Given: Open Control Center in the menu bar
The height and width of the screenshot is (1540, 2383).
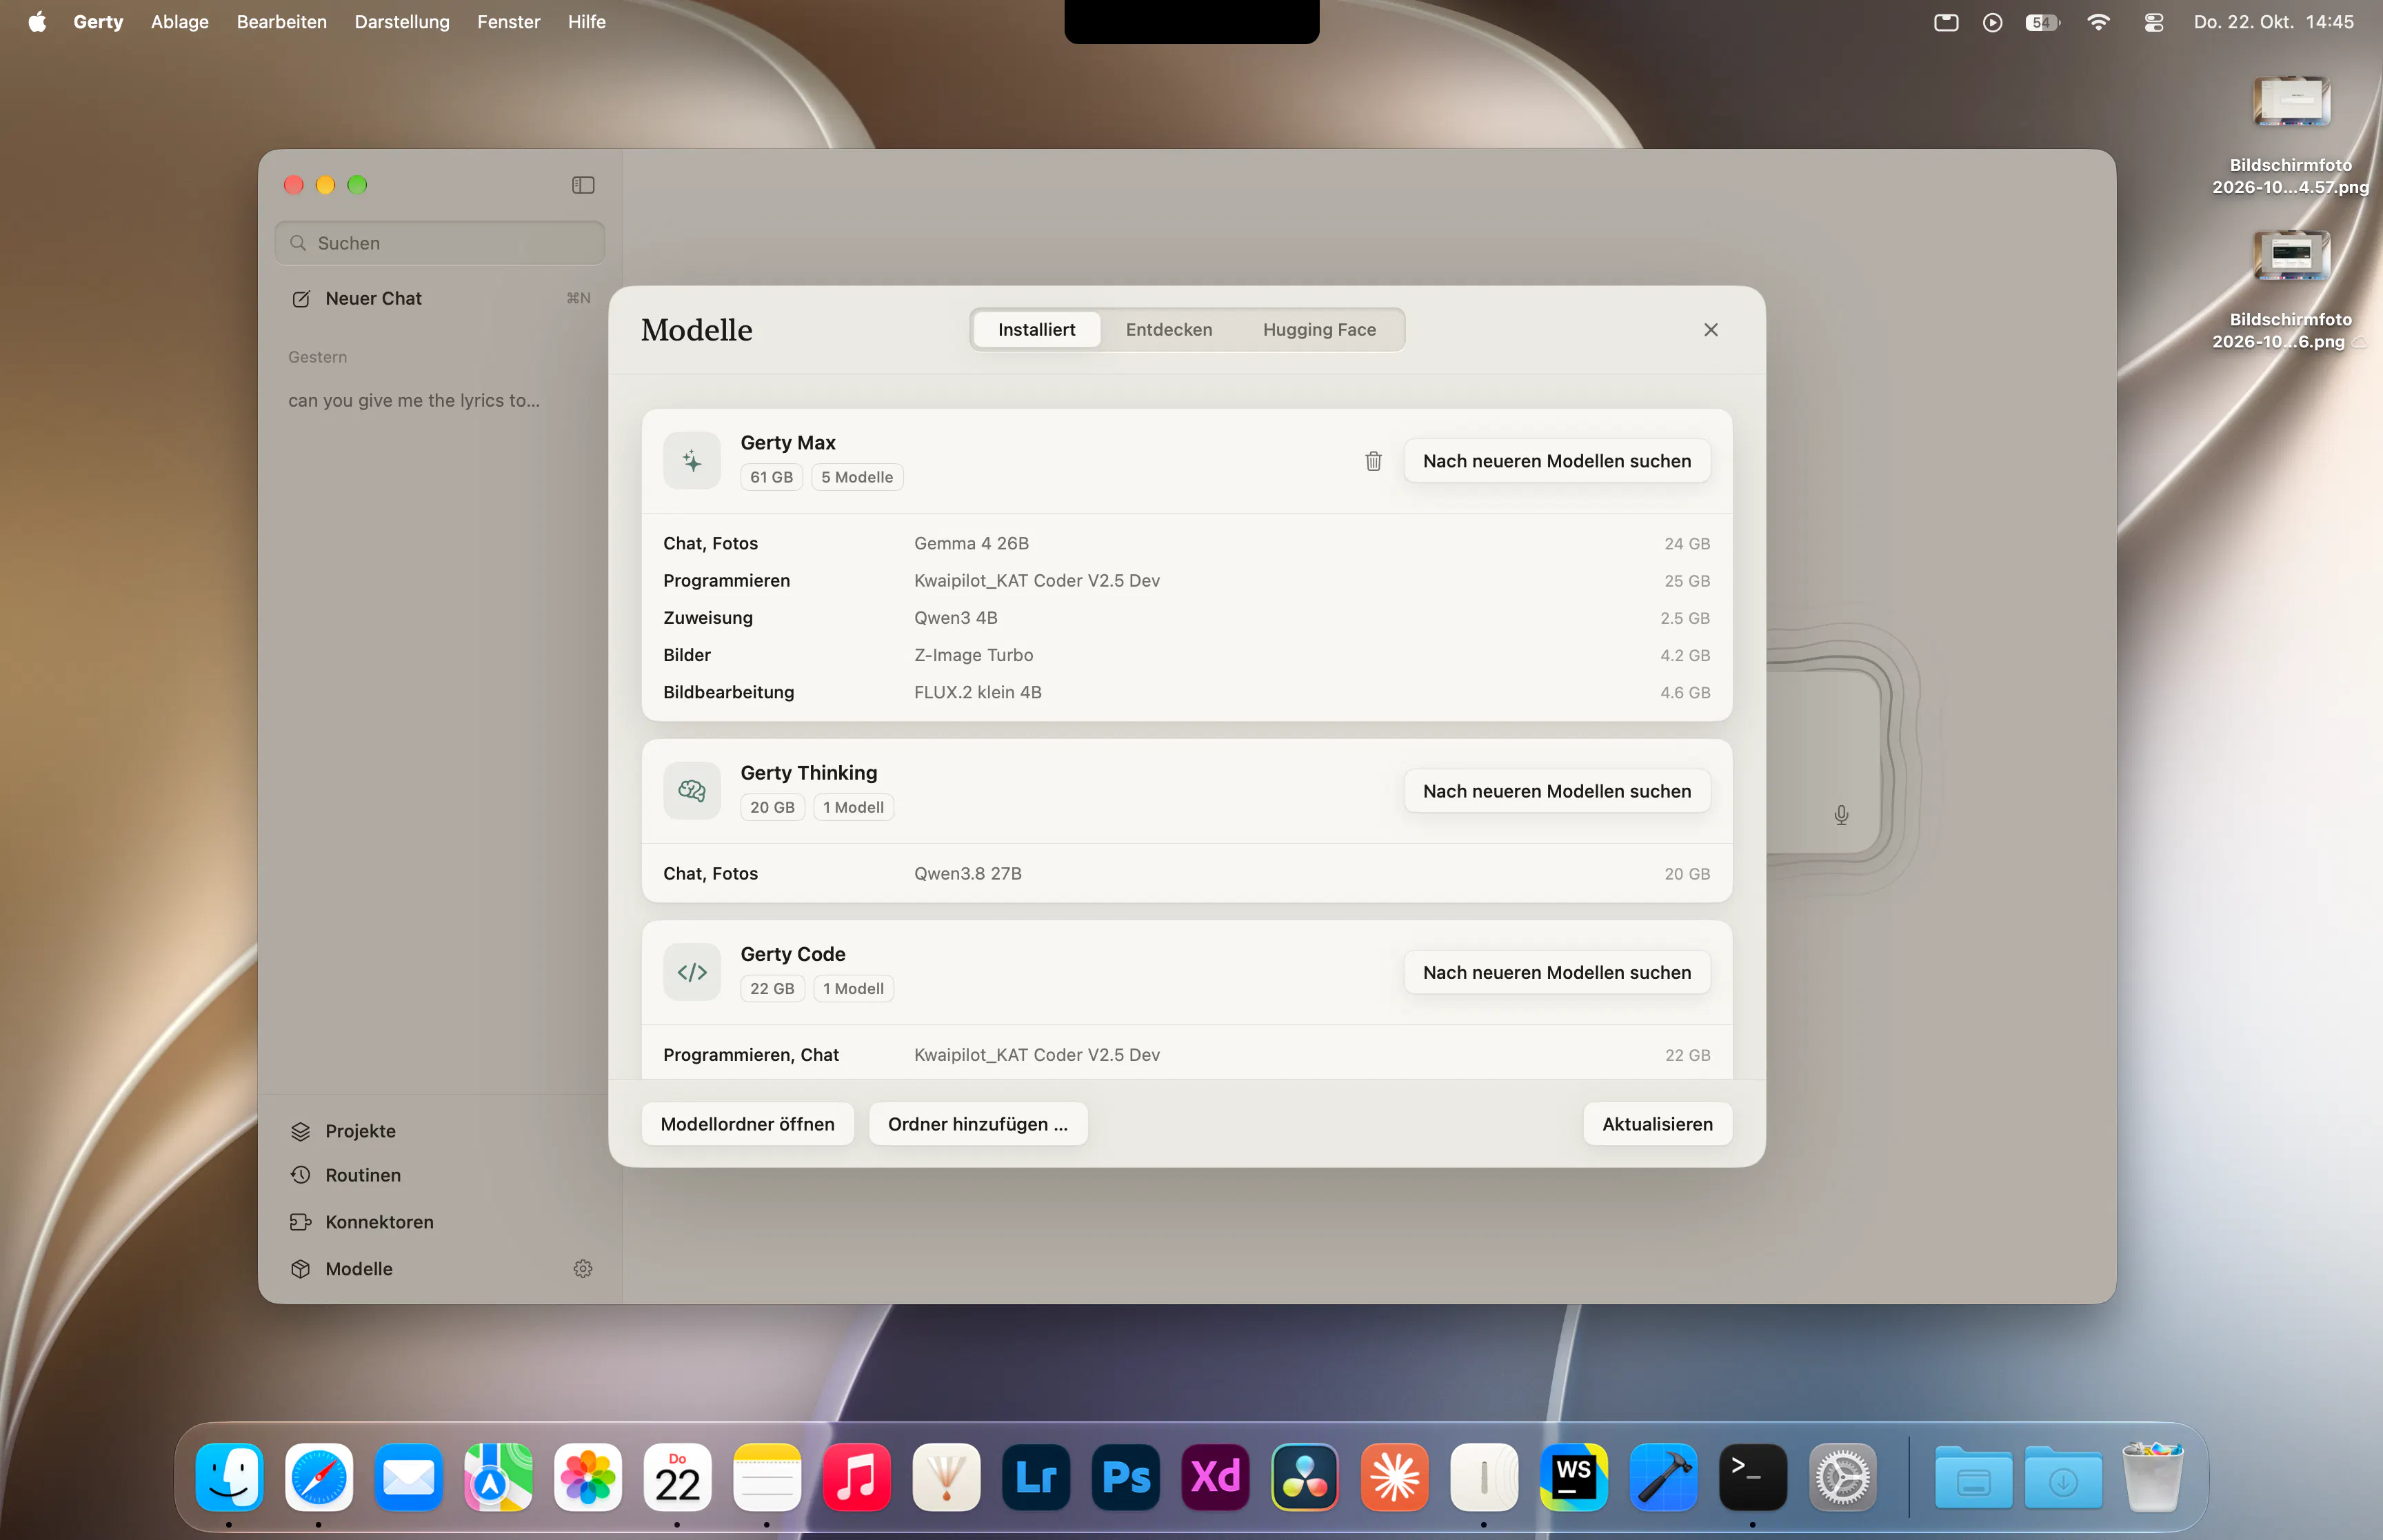Looking at the screenshot, I should [2154, 22].
